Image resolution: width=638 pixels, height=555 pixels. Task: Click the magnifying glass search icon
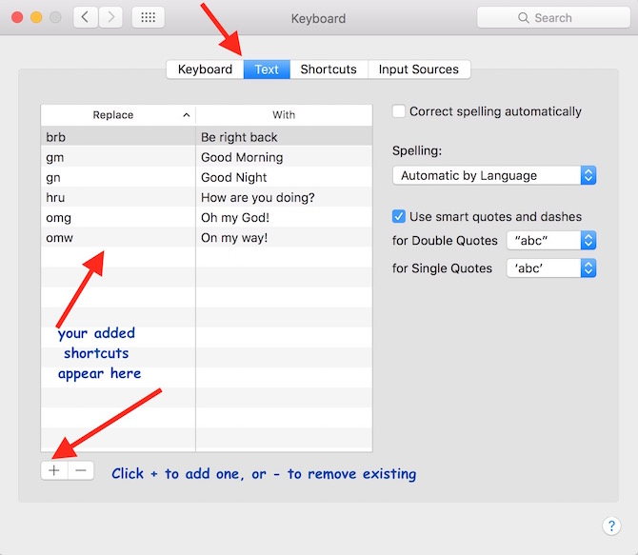[x=523, y=18]
